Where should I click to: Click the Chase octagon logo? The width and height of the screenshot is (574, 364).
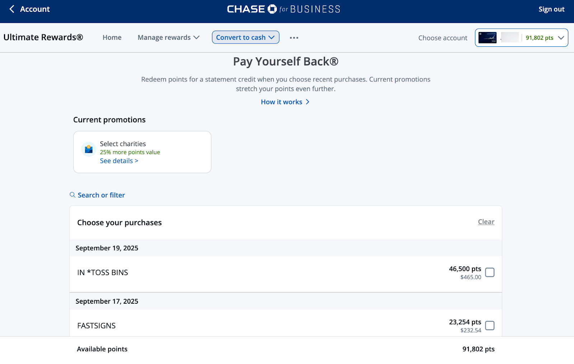[x=272, y=9]
